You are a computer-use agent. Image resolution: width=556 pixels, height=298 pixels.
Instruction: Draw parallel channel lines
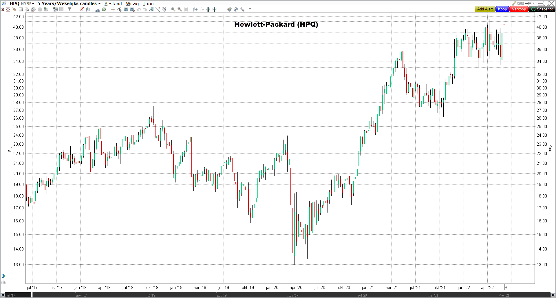pos(164,9)
